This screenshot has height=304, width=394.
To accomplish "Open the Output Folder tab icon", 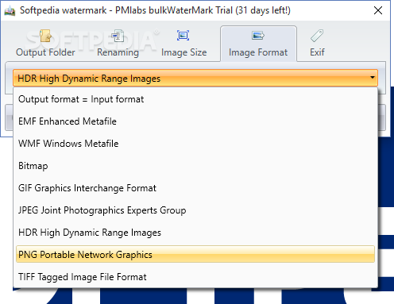I will [x=45, y=36].
